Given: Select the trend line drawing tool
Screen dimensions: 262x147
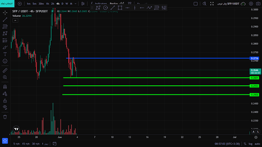Looking at the screenshot, I should (x=5, y=20).
